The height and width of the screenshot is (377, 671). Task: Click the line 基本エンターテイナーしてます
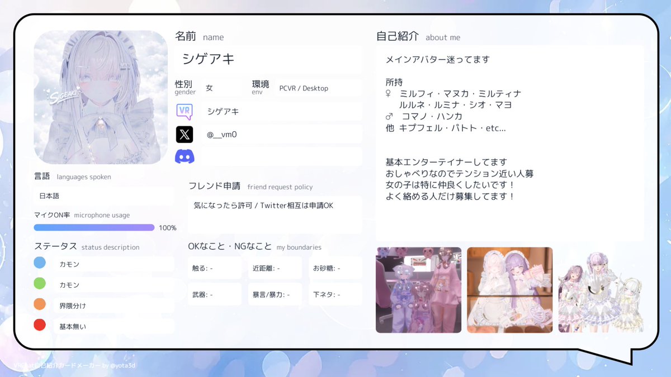pyautogui.click(x=446, y=162)
